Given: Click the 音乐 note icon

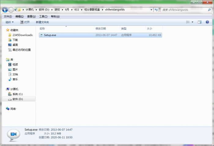Looking at the screenshot, I should point(10,79).
